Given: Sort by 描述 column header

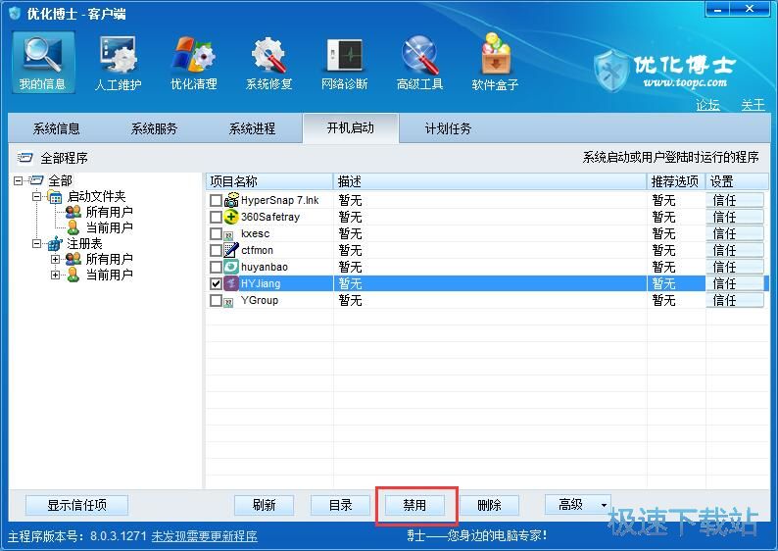Looking at the screenshot, I should tap(490, 181).
